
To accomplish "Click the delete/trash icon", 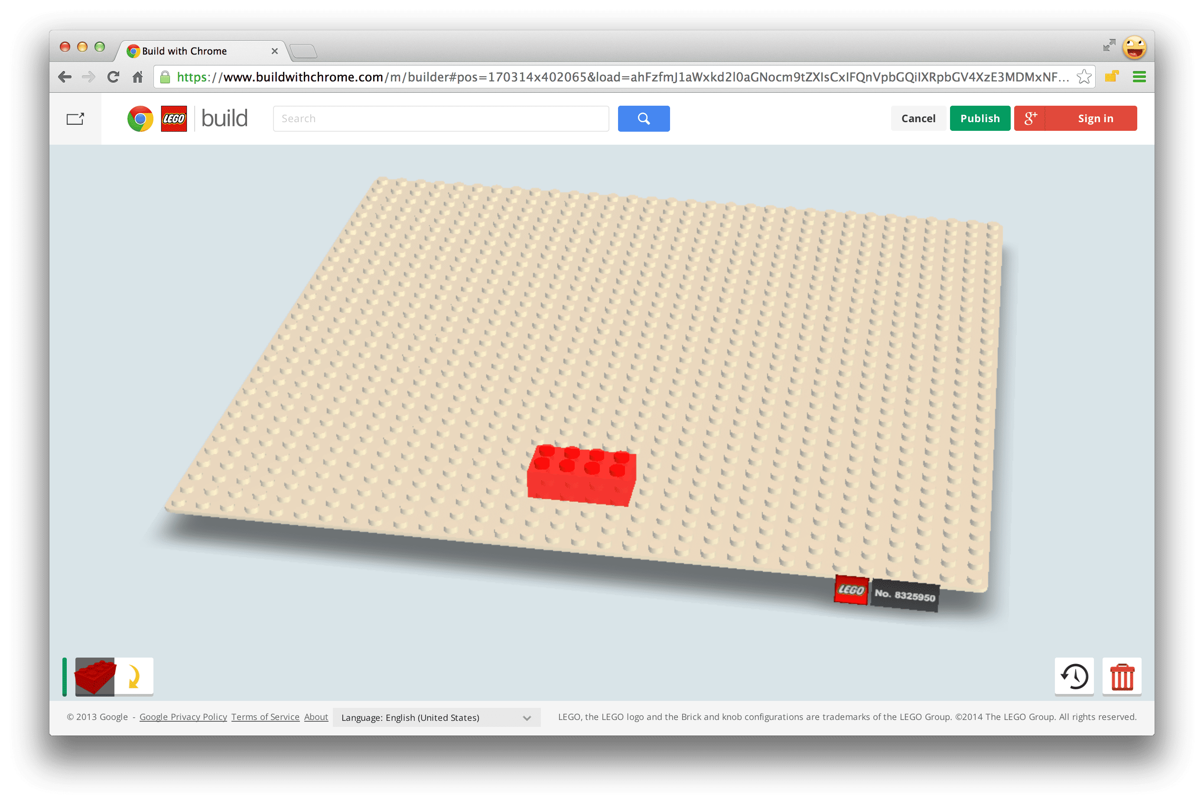I will [x=1122, y=678].
